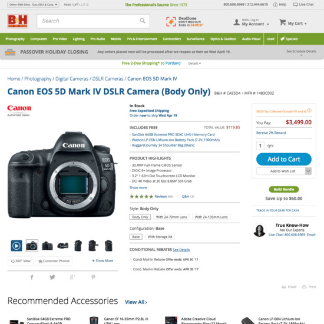Viewport: 324px width, 324px height.
Task: Open the My Cart shopping cart icon
Action: [x=282, y=22]
